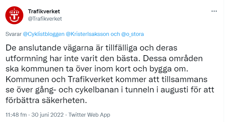
Task: Click the date 30 juni 2022
Action: [x=47, y=115]
